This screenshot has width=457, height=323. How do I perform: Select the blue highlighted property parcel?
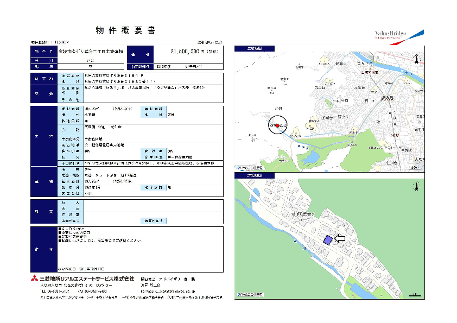[327, 240]
